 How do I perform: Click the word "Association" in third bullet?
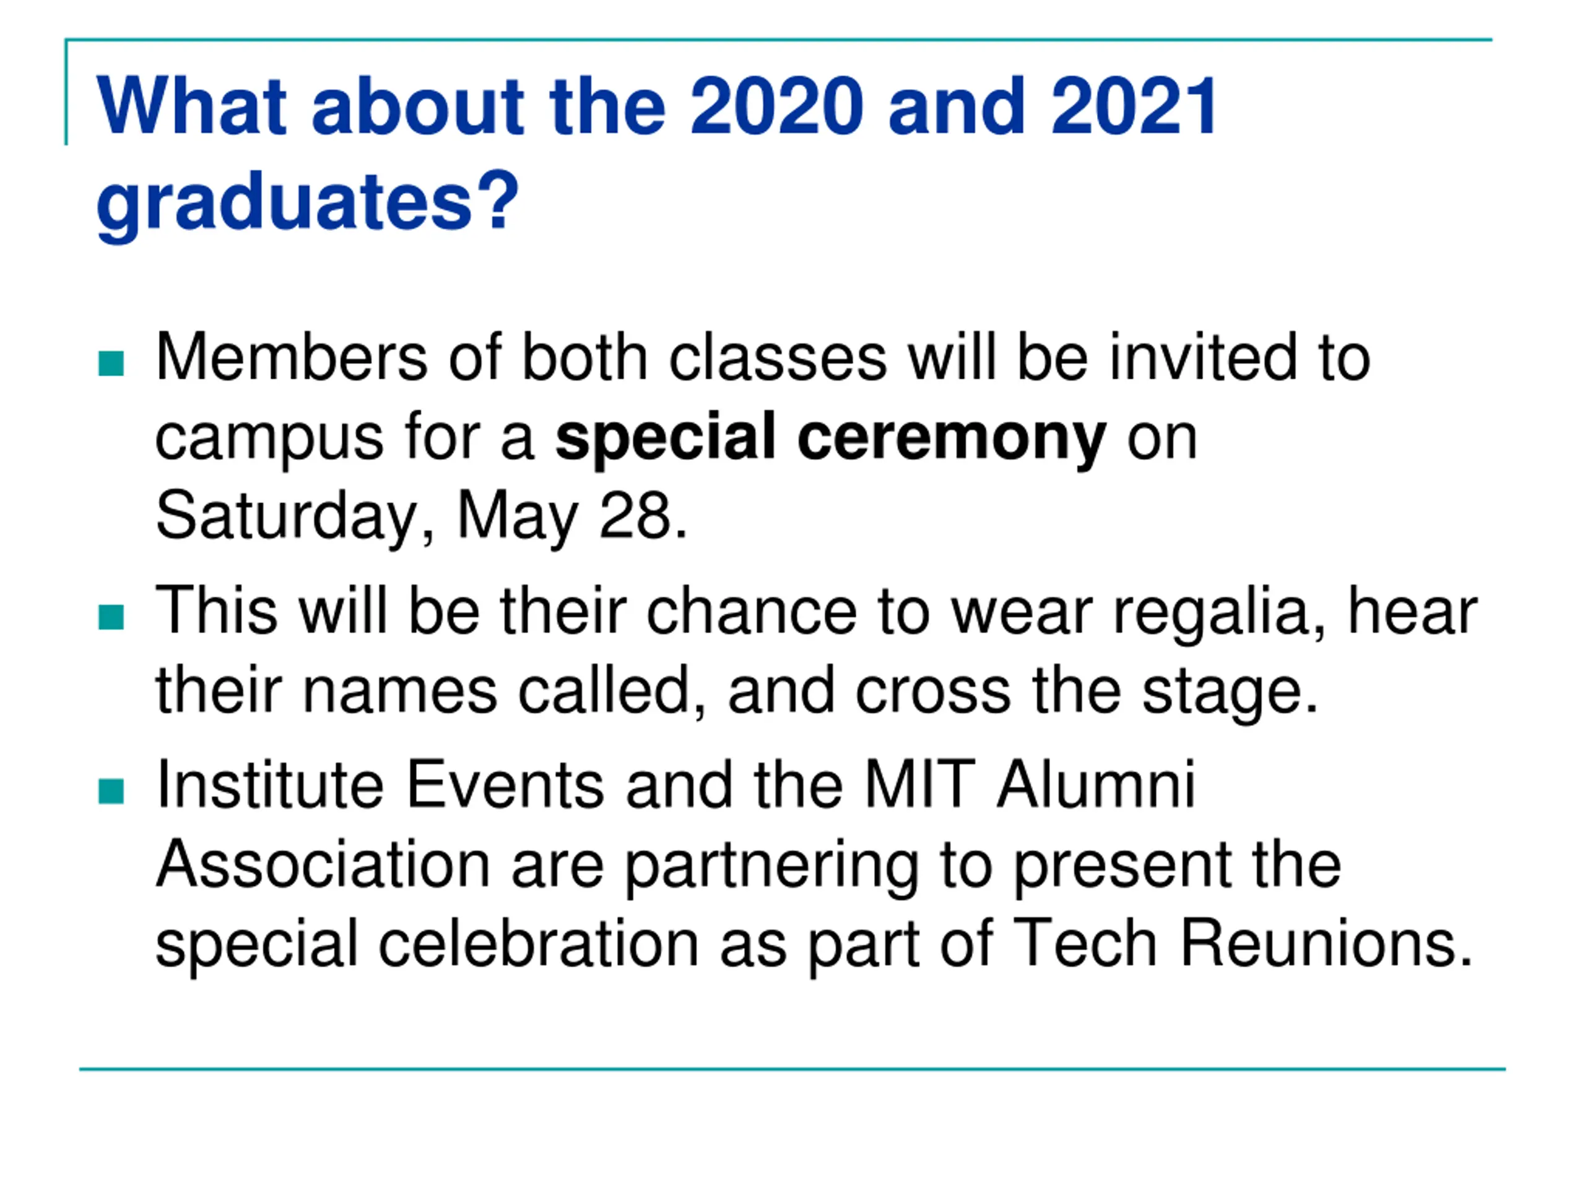click(323, 864)
